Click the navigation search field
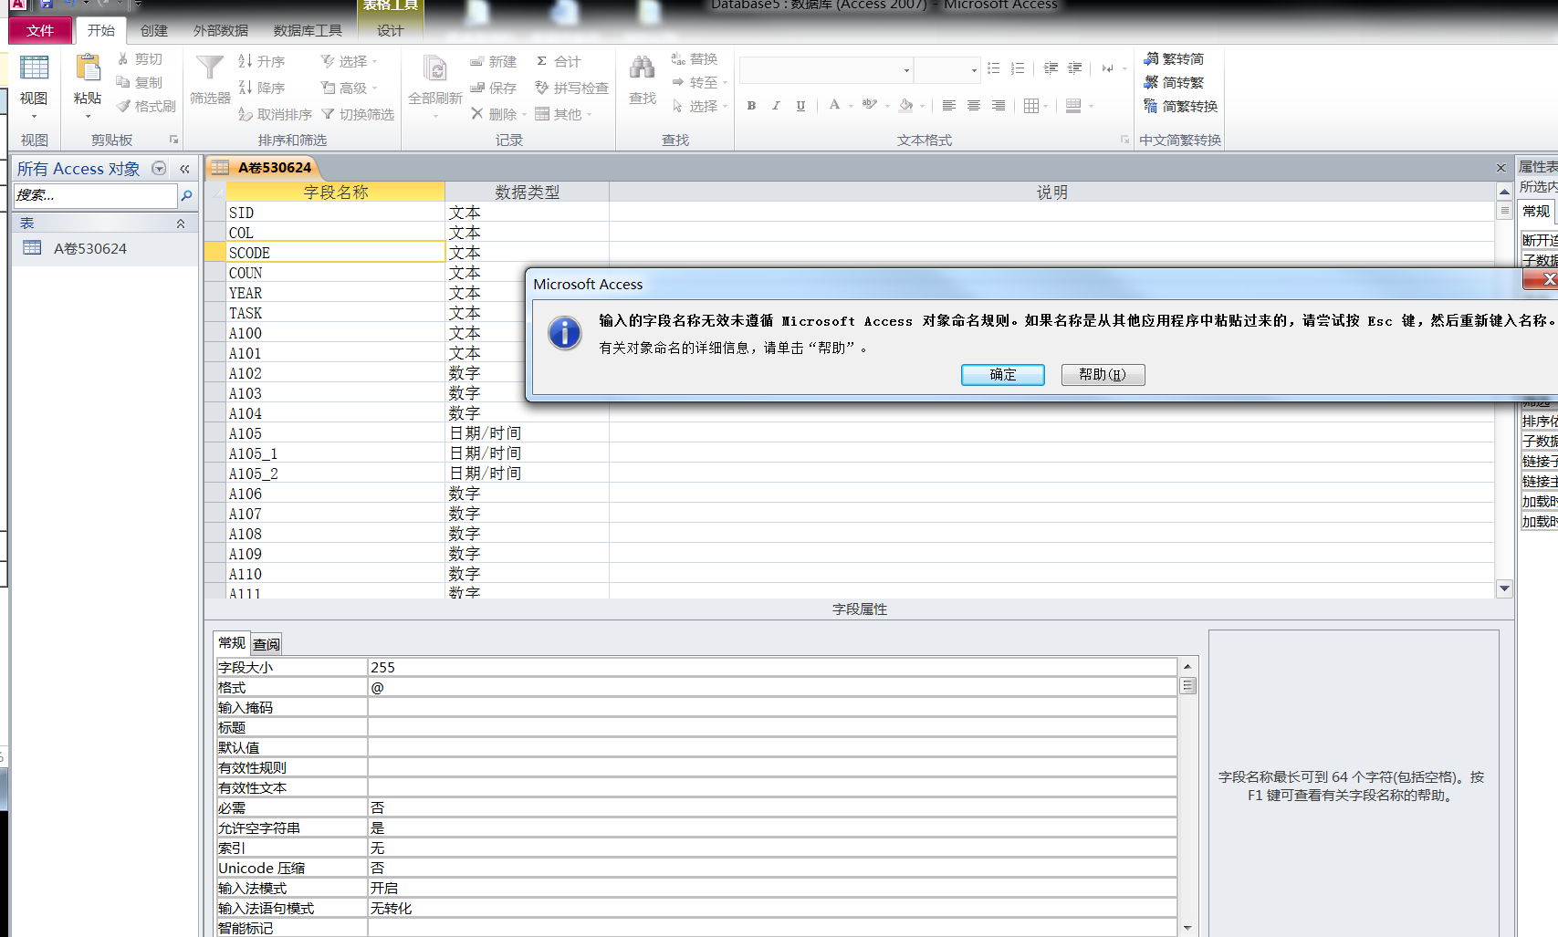This screenshot has width=1558, height=937. click(x=95, y=195)
